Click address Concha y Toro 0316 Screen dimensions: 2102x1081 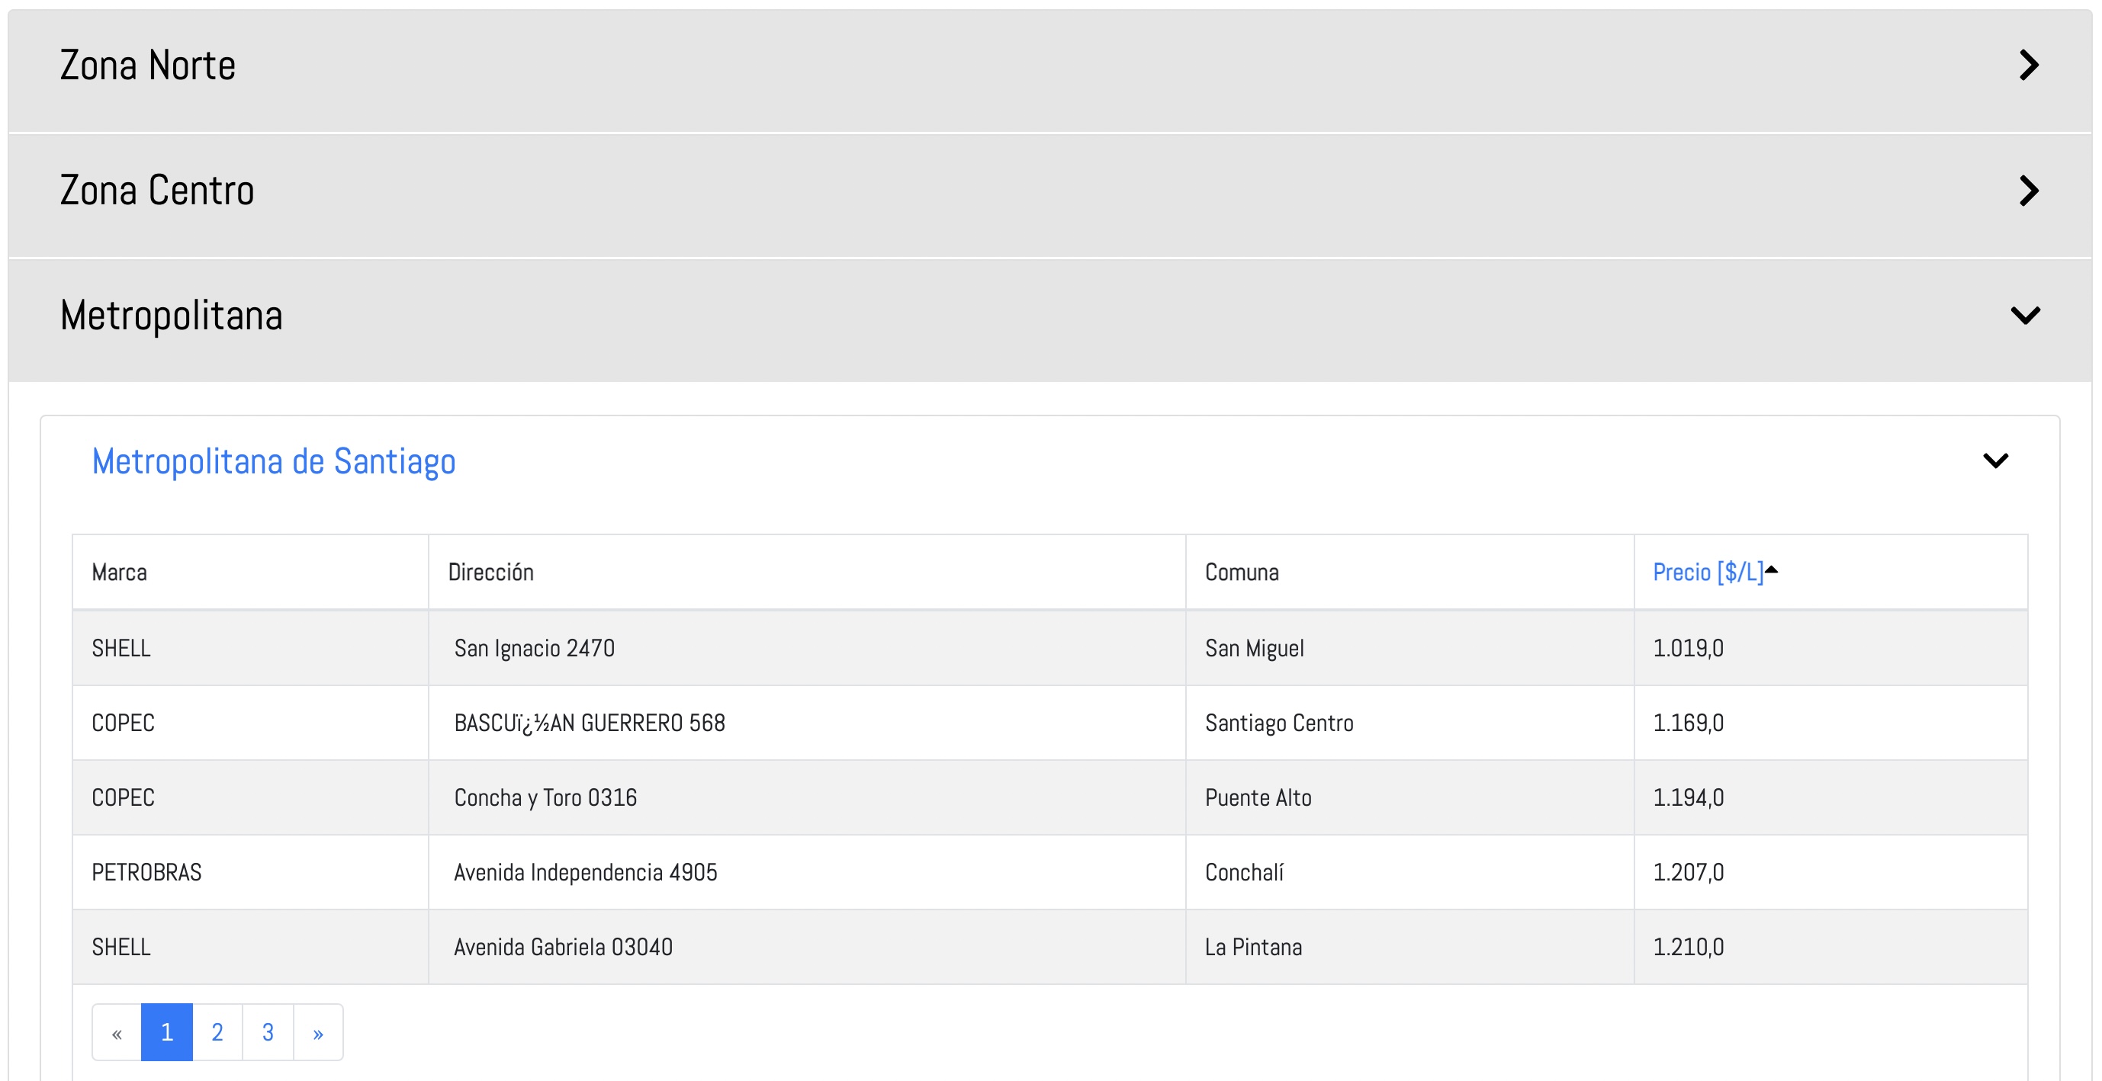pyautogui.click(x=545, y=798)
